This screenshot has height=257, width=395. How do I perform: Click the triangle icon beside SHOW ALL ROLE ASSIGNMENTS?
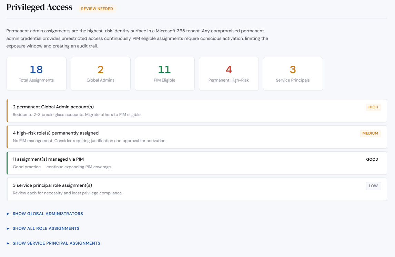[8, 228]
